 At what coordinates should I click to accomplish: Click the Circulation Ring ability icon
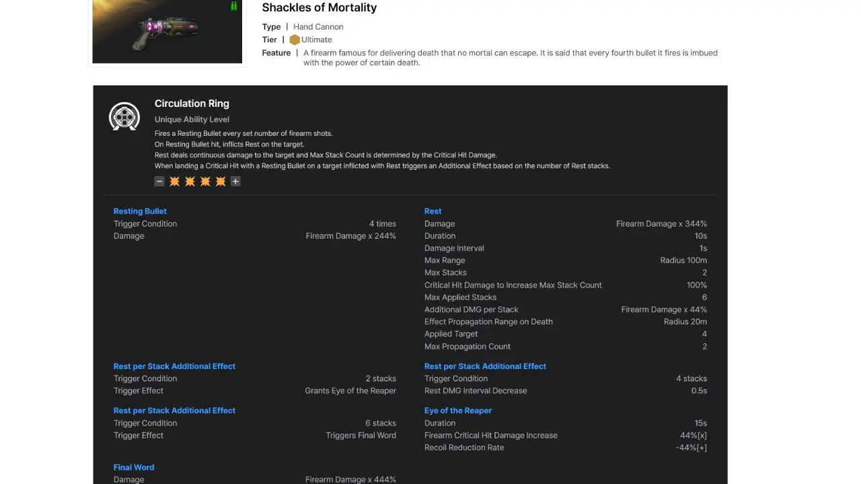click(124, 116)
